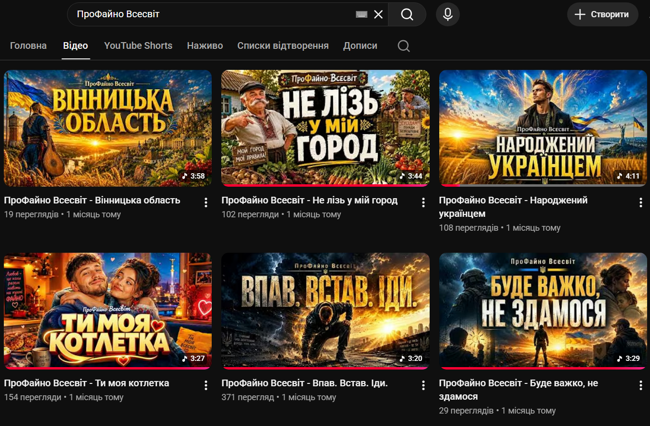The height and width of the screenshot is (426, 650).
Task: Open title link ПроФайно Всесвіт - Вінницька область
Action: pos(92,200)
